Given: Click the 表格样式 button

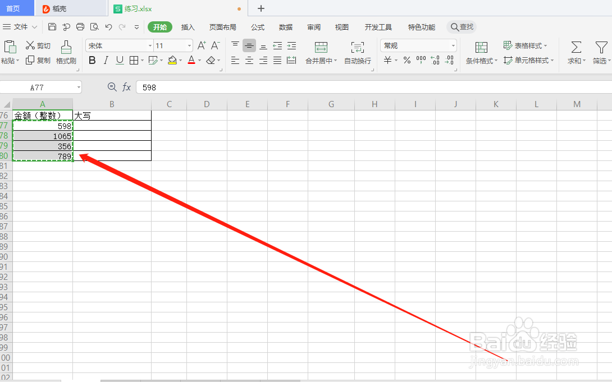Looking at the screenshot, I should coord(524,45).
